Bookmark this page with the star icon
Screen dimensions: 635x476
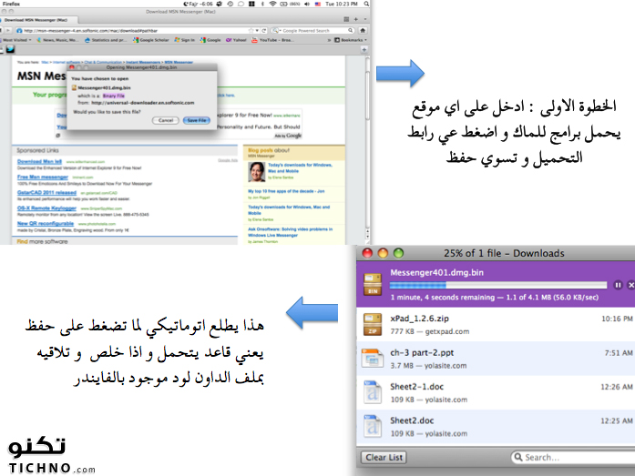tap(251, 30)
